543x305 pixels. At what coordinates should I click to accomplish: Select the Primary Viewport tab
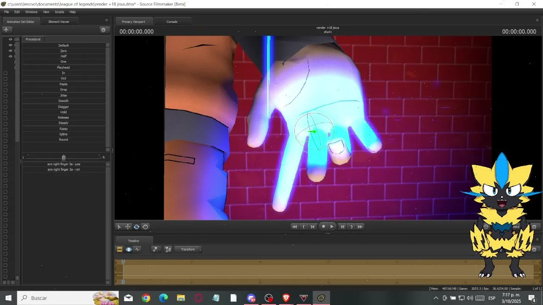pos(133,22)
